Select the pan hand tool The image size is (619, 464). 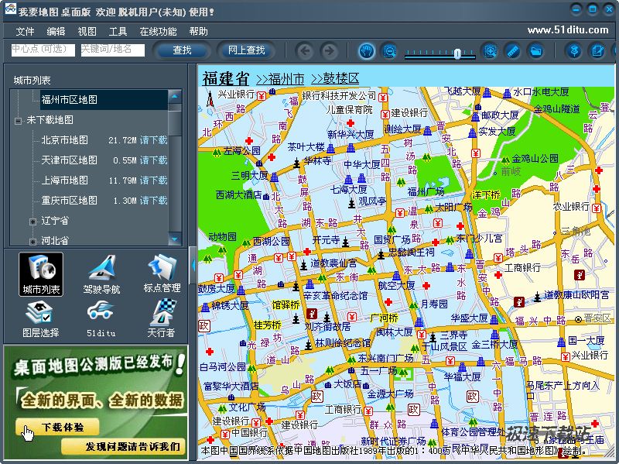(366, 51)
